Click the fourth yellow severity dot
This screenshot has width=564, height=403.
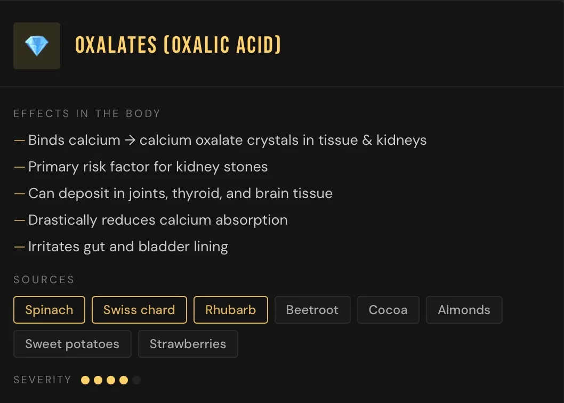coord(124,380)
